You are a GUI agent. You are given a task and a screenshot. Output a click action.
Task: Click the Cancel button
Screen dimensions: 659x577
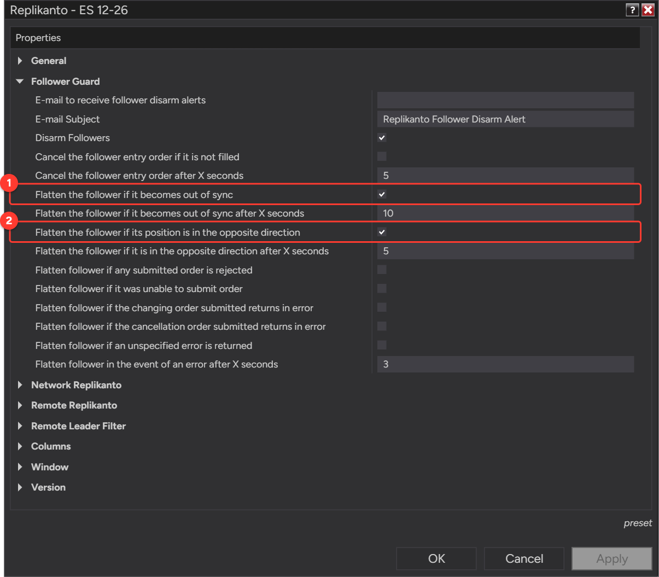(524, 558)
